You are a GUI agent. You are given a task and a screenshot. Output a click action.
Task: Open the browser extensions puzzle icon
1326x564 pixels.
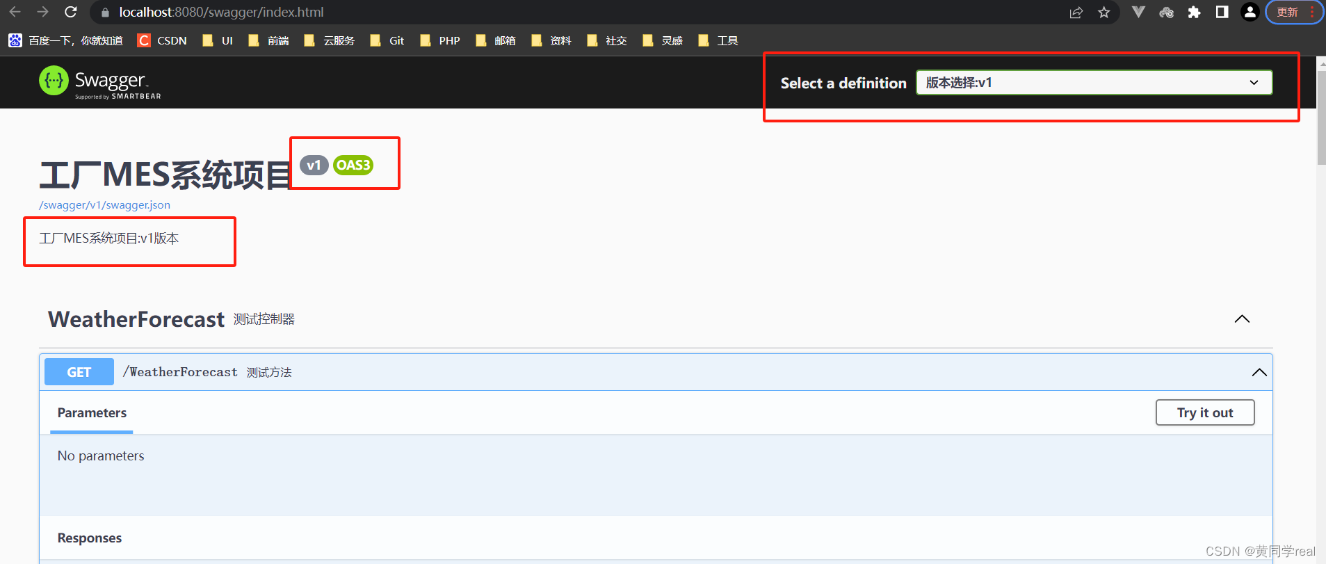pos(1194,13)
